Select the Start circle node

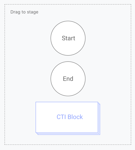[x=68, y=38]
